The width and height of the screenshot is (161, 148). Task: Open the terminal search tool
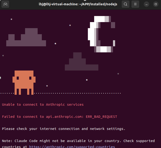tap(126, 4)
